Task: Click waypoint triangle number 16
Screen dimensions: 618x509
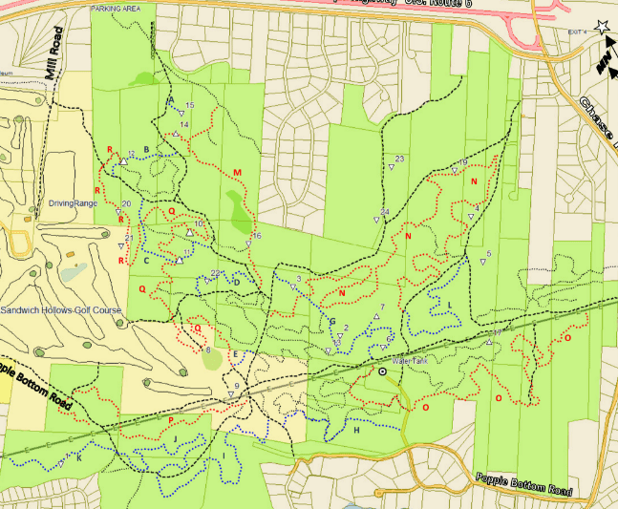Action: 247,244
